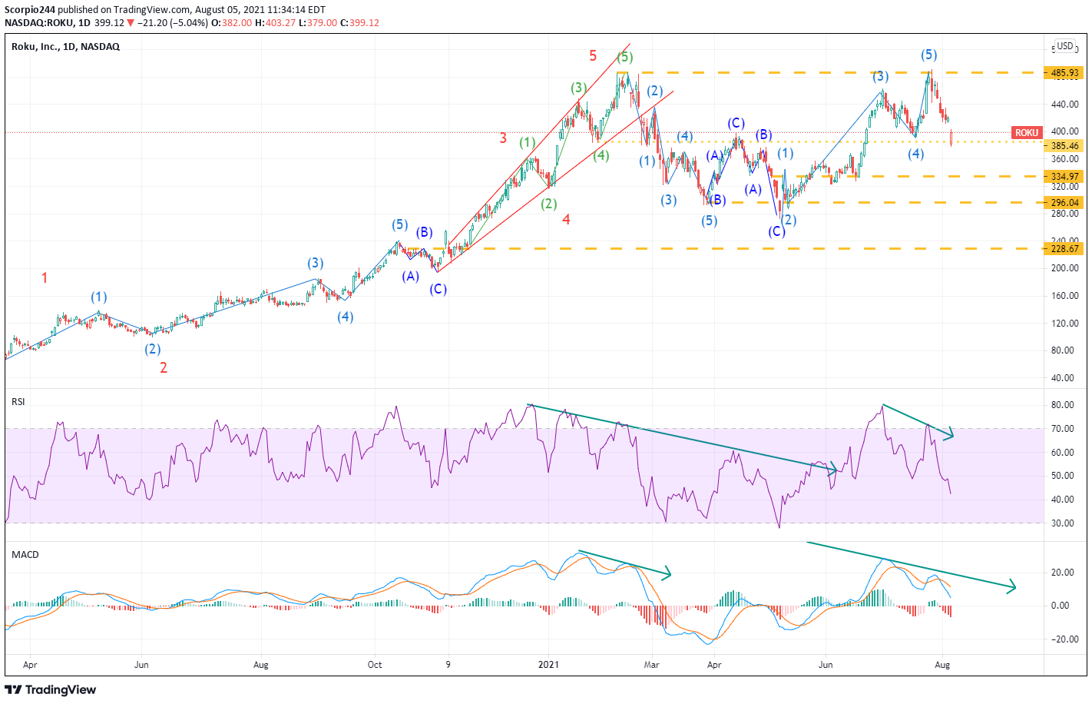The width and height of the screenshot is (1092, 704).
Task: Click the 200.00 price axis value
Action: pyautogui.click(x=1065, y=268)
